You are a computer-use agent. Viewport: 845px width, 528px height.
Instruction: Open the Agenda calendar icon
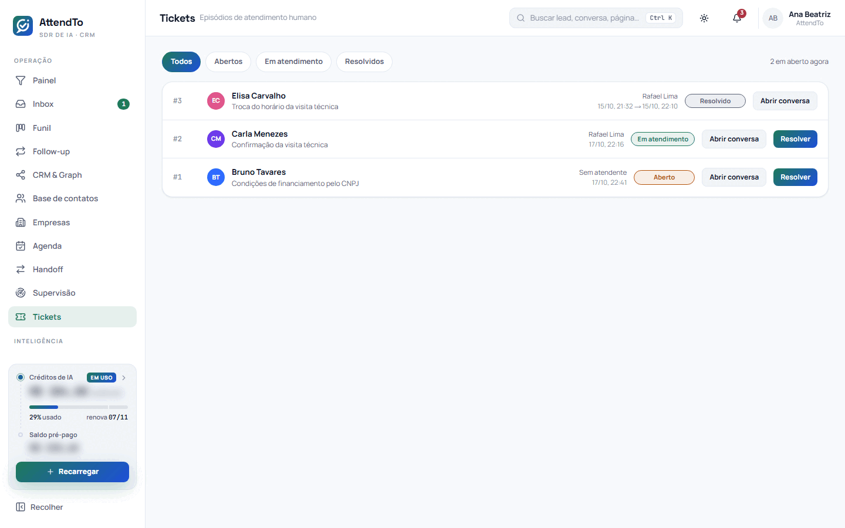[x=21, y=246]
